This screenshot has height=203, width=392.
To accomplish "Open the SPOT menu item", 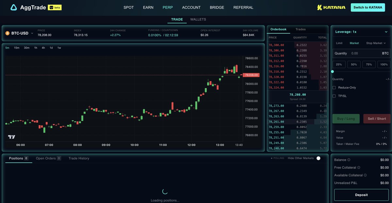I will [x=129, y=8].
